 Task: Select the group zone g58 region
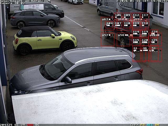(x=123, y=39)
